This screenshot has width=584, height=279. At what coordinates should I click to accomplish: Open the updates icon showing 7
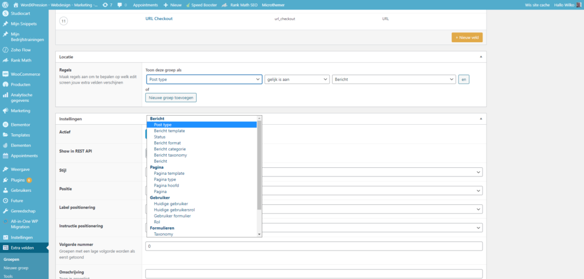coord(105,5)
